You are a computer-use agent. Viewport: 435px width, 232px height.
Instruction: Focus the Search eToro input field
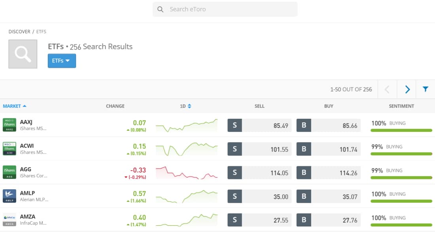225,9
